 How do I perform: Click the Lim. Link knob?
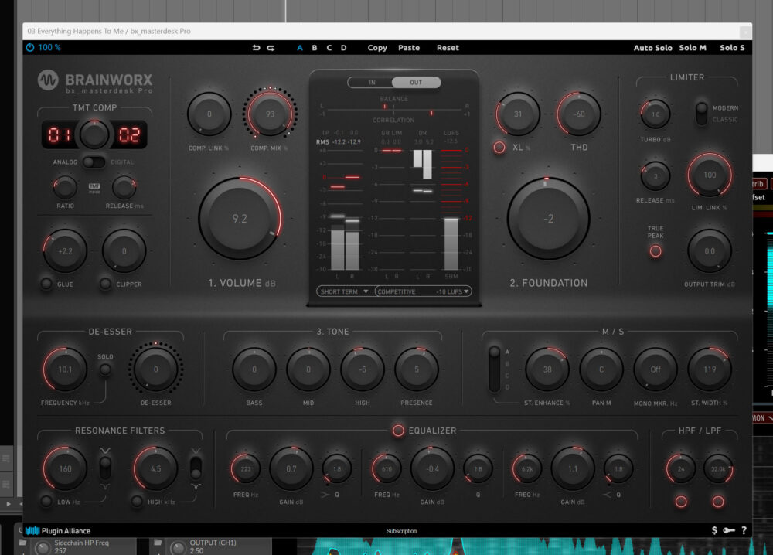pos(710,175)
